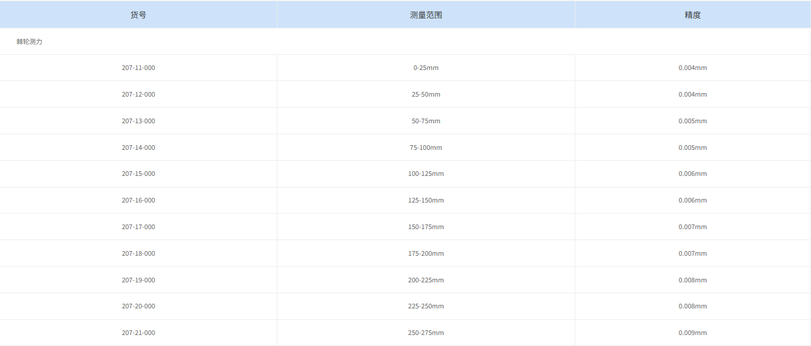Screen dimensions: 811x346
Task: Click the 精度 column header
Action: [x=693, y=14]
